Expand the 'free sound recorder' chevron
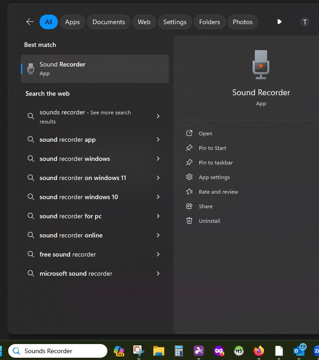 tap(158, 254)
